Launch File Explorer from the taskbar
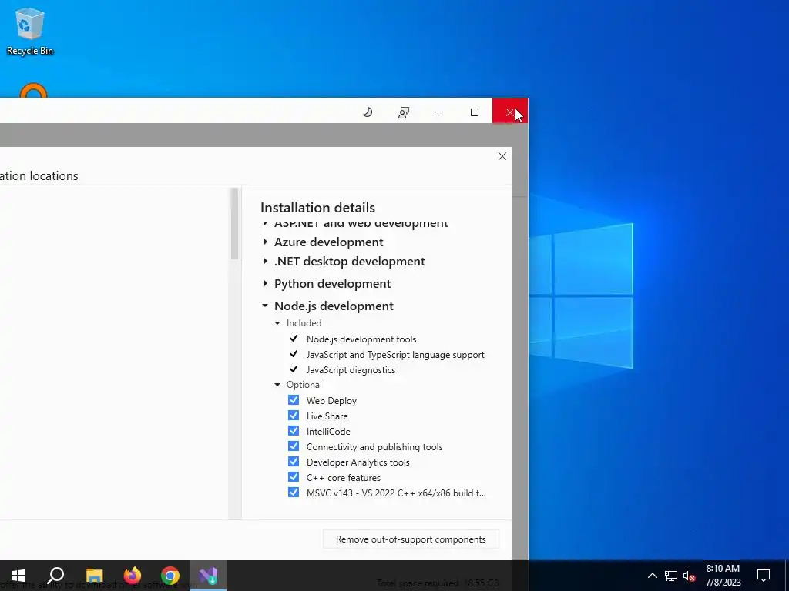Image resolution: width=789 pixels, height=591 pixels. coord(94,576)
